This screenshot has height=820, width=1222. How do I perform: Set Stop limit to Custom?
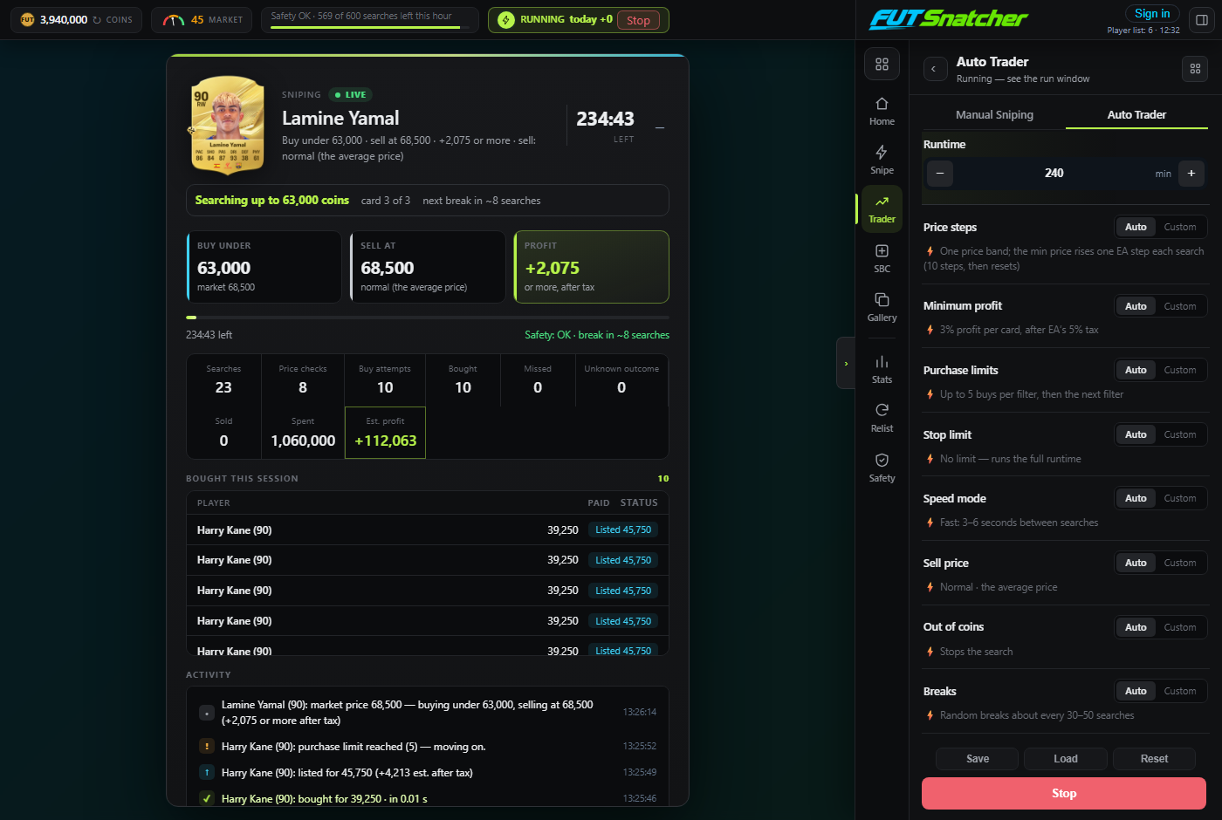point(1180,434)
